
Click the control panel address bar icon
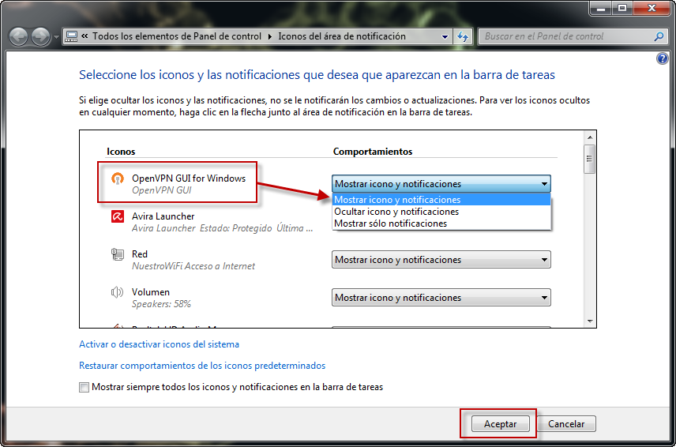(x=71, y=36)
